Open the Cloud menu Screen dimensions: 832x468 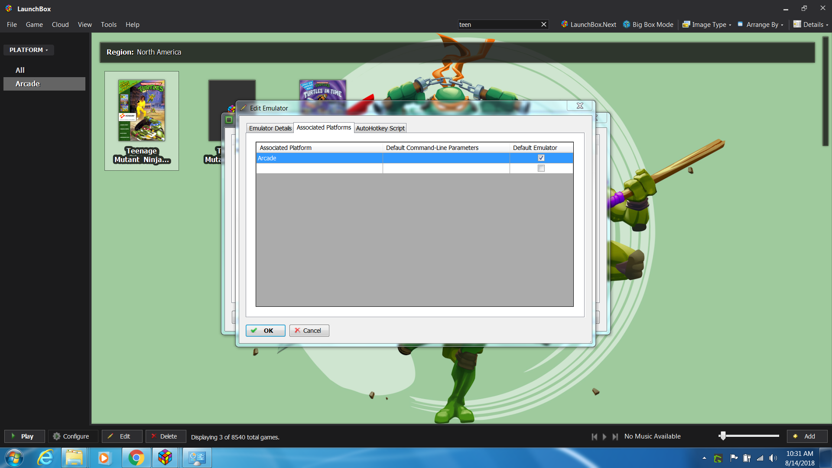[60, 25]
